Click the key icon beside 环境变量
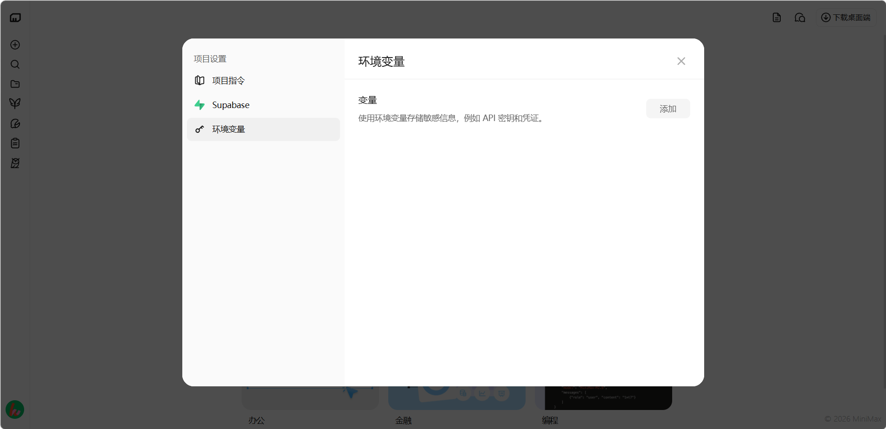The image size is (886, 429). 200,129
